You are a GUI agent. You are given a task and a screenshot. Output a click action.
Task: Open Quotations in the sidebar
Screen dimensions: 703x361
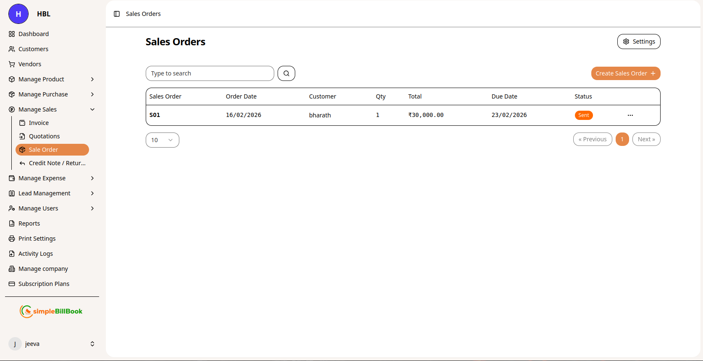44,136
